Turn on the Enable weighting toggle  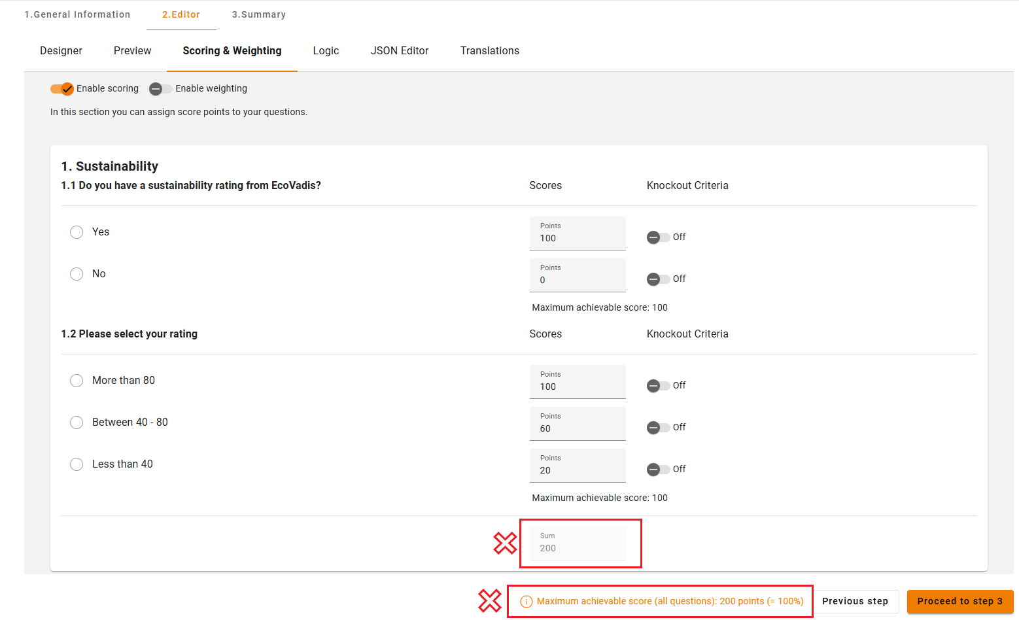tap(160, 89)
